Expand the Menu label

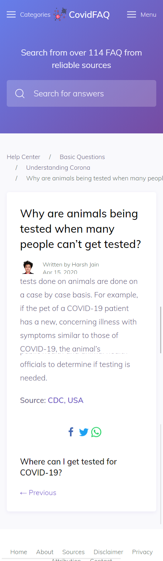(148, 15)
